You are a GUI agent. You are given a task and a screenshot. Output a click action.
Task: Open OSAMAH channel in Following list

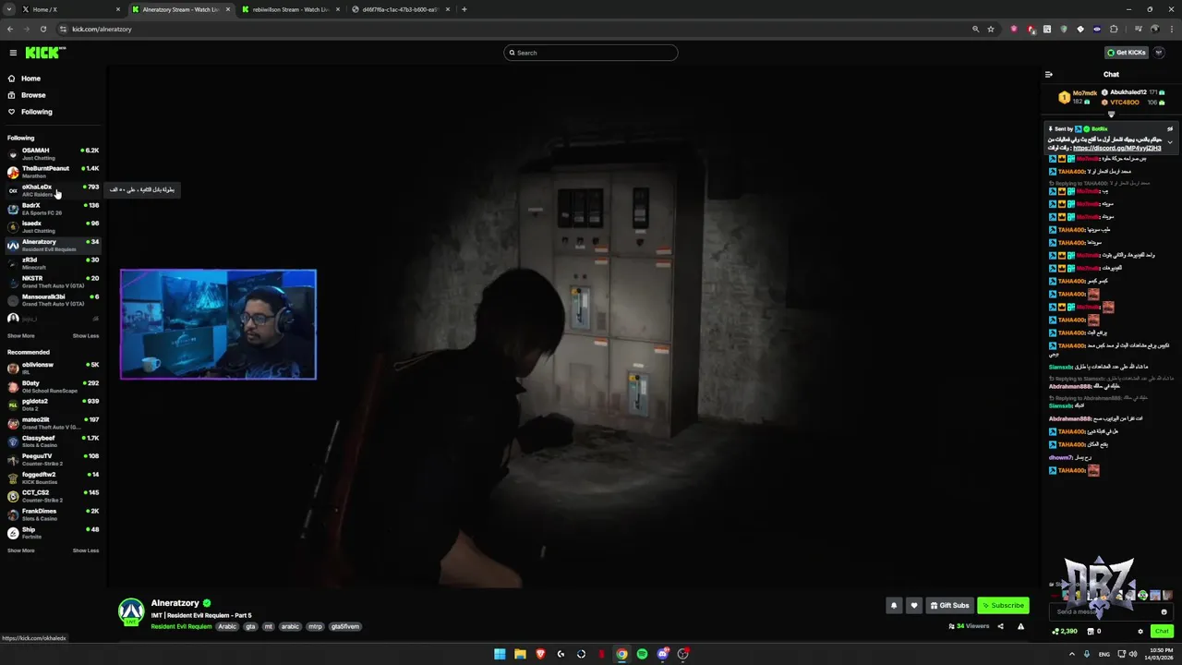point(53,153)
